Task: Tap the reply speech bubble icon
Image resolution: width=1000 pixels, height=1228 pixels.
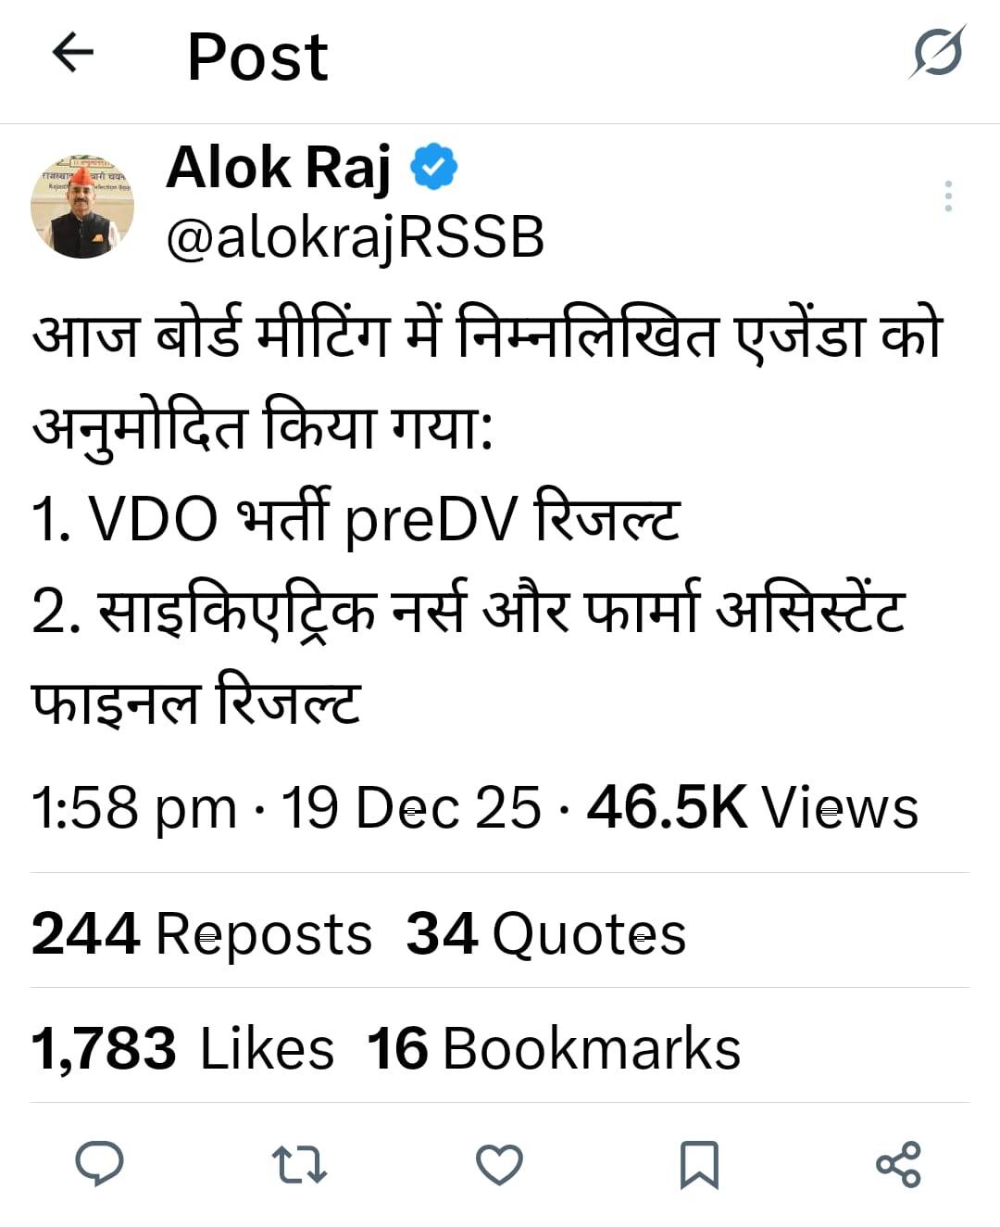Action: [x=99, y=1164]
